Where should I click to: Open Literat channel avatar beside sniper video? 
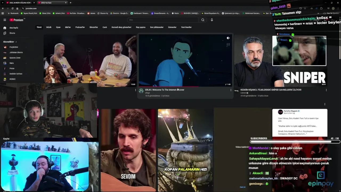pos(236,91)
